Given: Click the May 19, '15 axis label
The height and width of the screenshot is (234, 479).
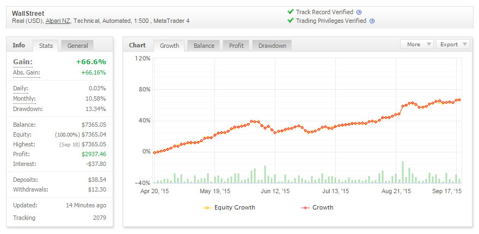Looking at the screenshot, I should point(215,191).
